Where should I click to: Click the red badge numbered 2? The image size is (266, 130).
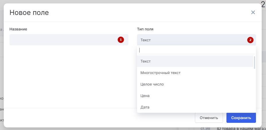251,40
